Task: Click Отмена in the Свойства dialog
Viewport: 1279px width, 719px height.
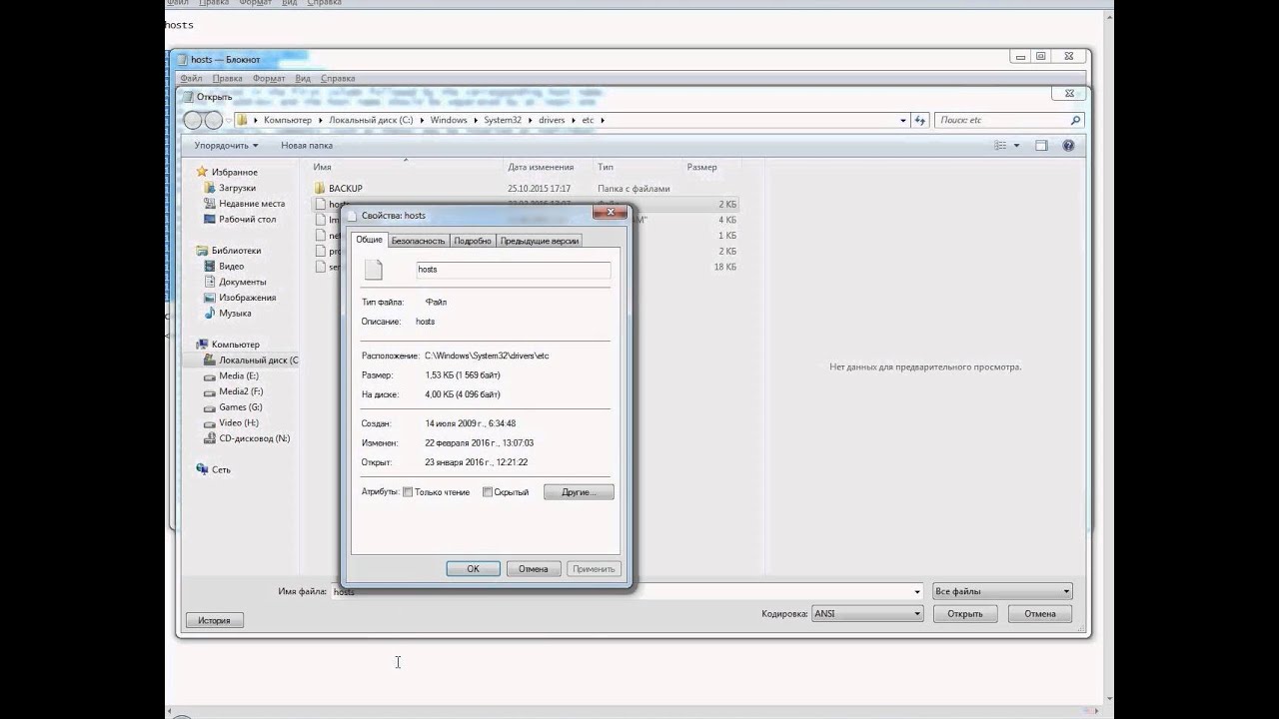Action: coord(533,568)
